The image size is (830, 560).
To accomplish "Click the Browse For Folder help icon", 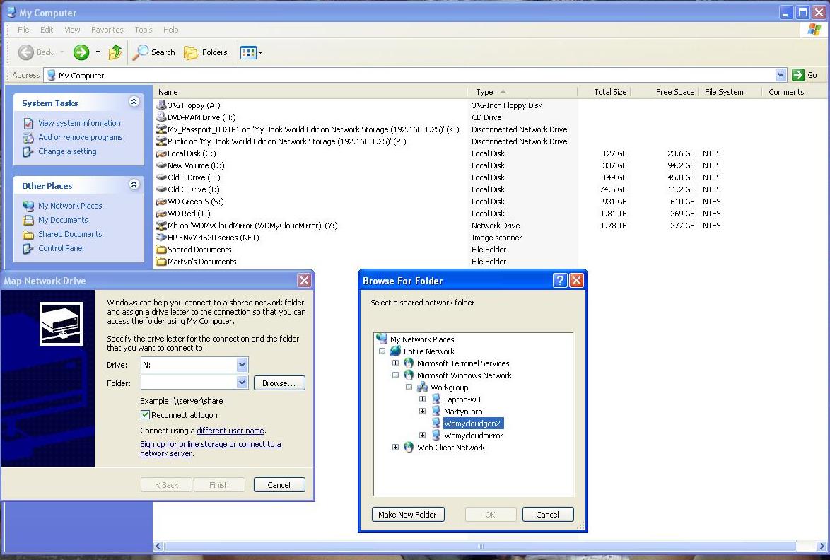I will (560, 281).
